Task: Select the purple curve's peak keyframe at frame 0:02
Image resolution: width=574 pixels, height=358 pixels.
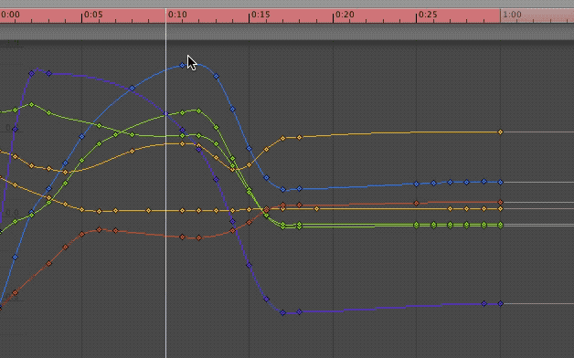Action: click(32, 73)
